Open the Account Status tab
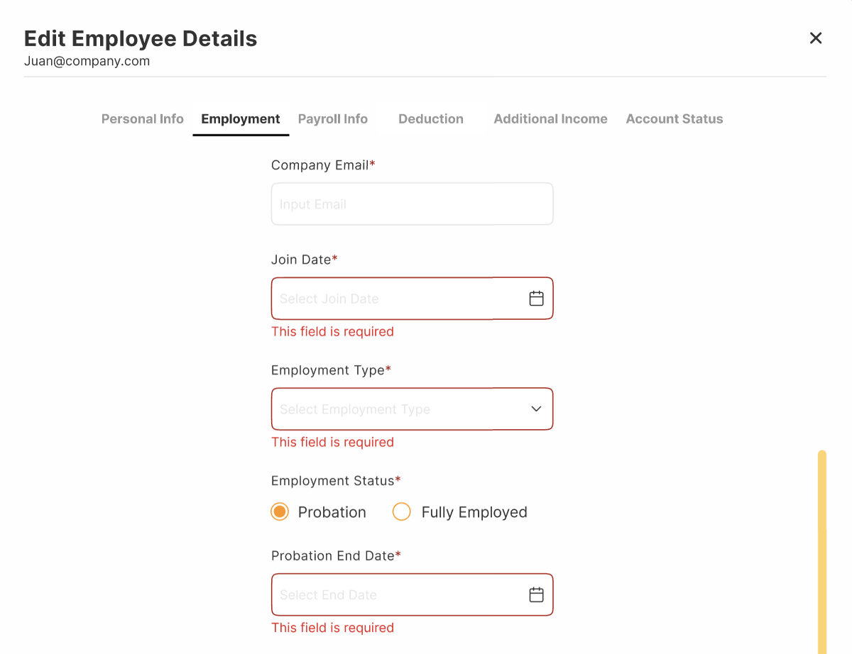Screen dimensions: 852x654 pos(674,118)
